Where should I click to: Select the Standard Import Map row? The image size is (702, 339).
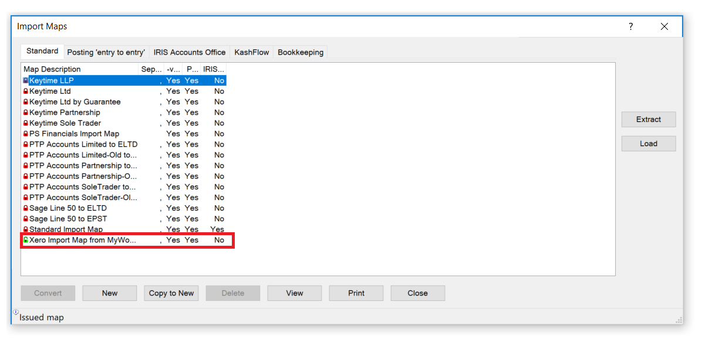click(124, 229)
